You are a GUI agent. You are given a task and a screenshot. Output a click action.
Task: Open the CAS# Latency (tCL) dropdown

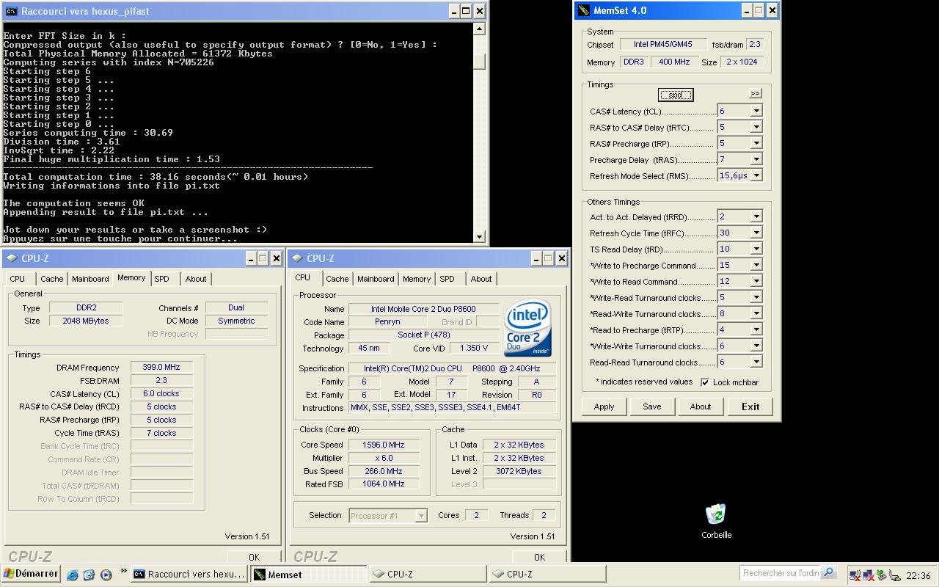pos(756,111)
